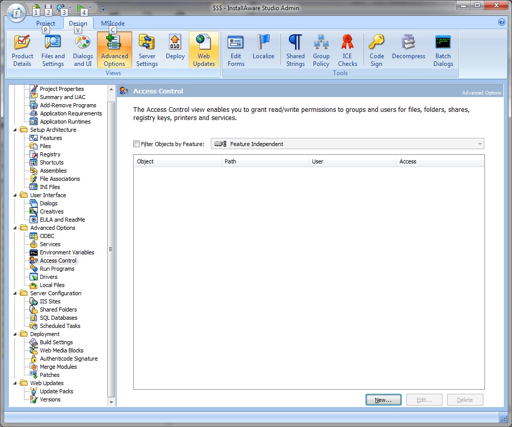The height and width of the screenshot is (427, 512).
Task: Switch to the MSIcode ribbon tab
Action: click(113, 23)
